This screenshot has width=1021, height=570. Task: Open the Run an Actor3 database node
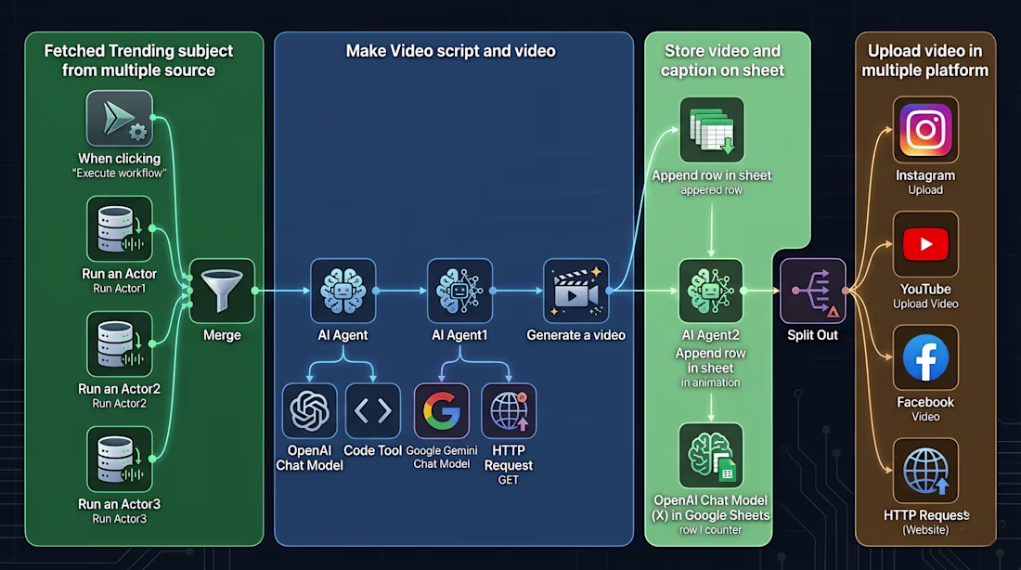tap(119, 460)
